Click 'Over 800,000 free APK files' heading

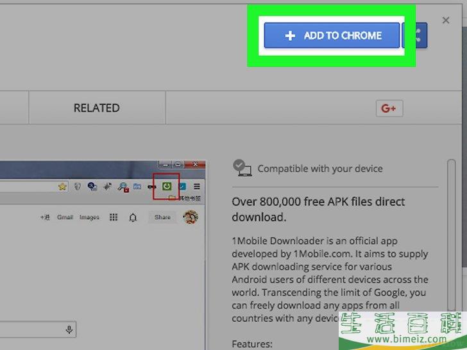point(318,209)
